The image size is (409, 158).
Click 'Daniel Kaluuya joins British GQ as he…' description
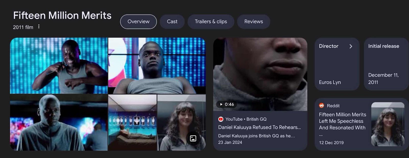coord(256,136)
